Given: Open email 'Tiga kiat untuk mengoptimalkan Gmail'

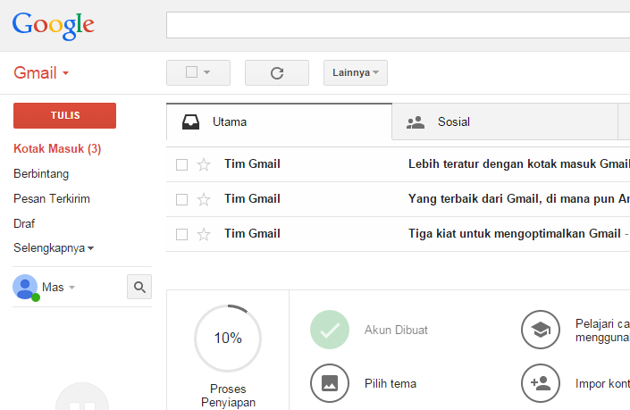Looking at the screenshot, I should coord(515,234).
